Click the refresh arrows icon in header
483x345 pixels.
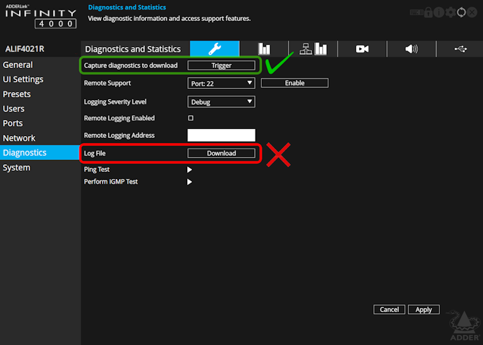coord(461,12)
